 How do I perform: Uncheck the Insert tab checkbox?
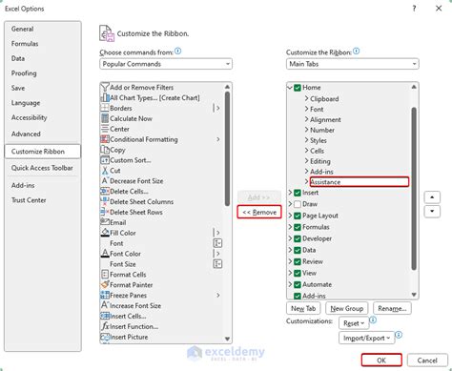298,193
